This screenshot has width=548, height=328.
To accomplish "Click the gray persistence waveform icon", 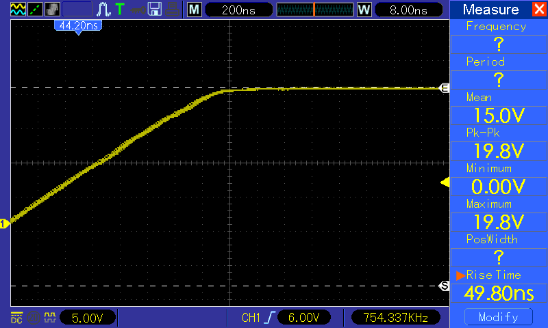I will 53,10.
